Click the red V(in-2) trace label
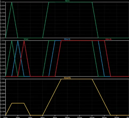The height and width of the screenshot is (118, 129). pyautogui.click(x=108, y=39)
